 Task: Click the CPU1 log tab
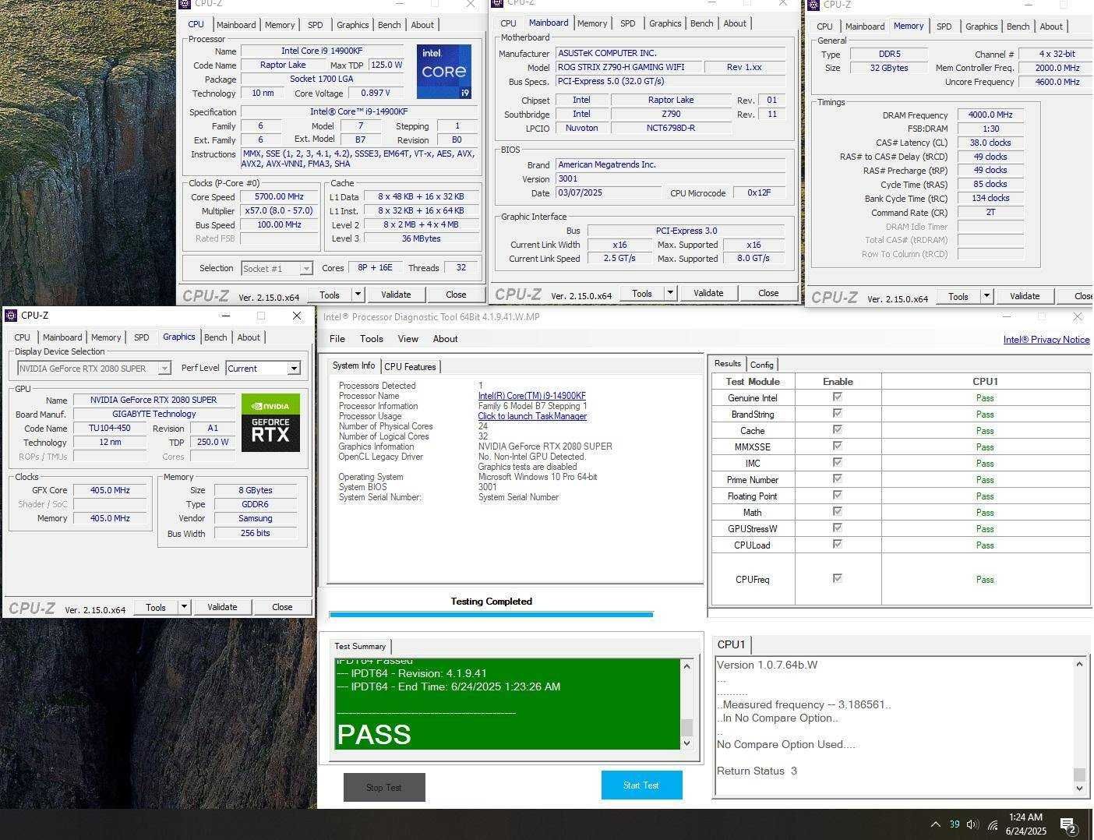point(732,644)
